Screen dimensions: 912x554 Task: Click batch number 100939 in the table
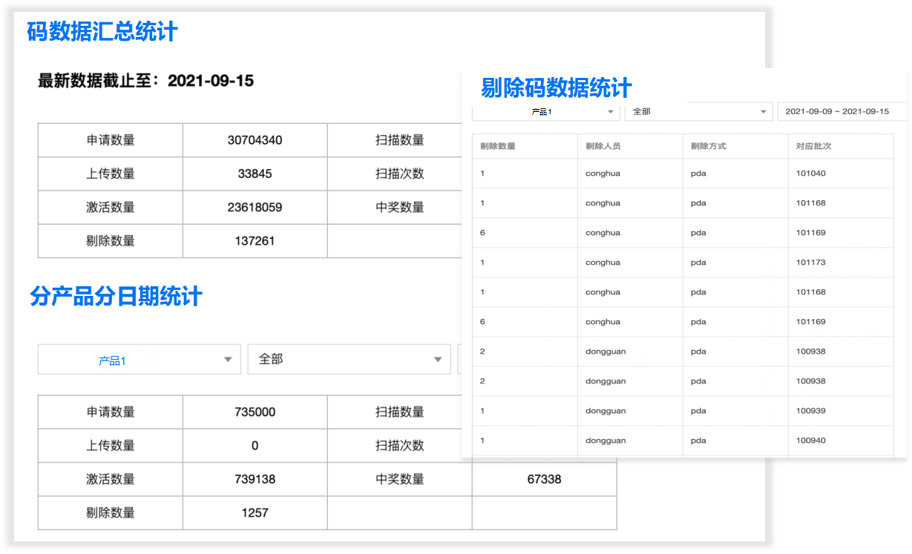(810, 411)
